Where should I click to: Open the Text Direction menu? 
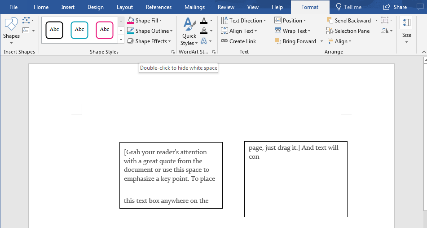(243, 20)
